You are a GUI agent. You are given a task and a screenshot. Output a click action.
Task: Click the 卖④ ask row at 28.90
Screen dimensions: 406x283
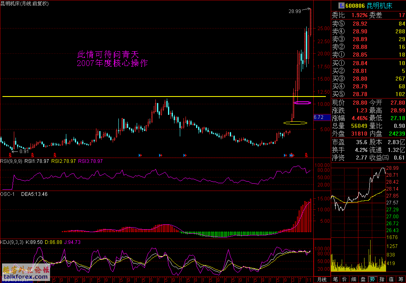coord(369,32)
